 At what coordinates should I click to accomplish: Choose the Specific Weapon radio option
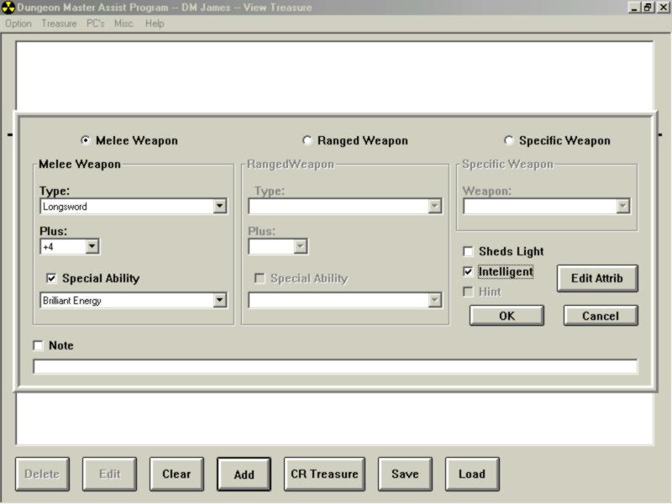click(508, 141)
